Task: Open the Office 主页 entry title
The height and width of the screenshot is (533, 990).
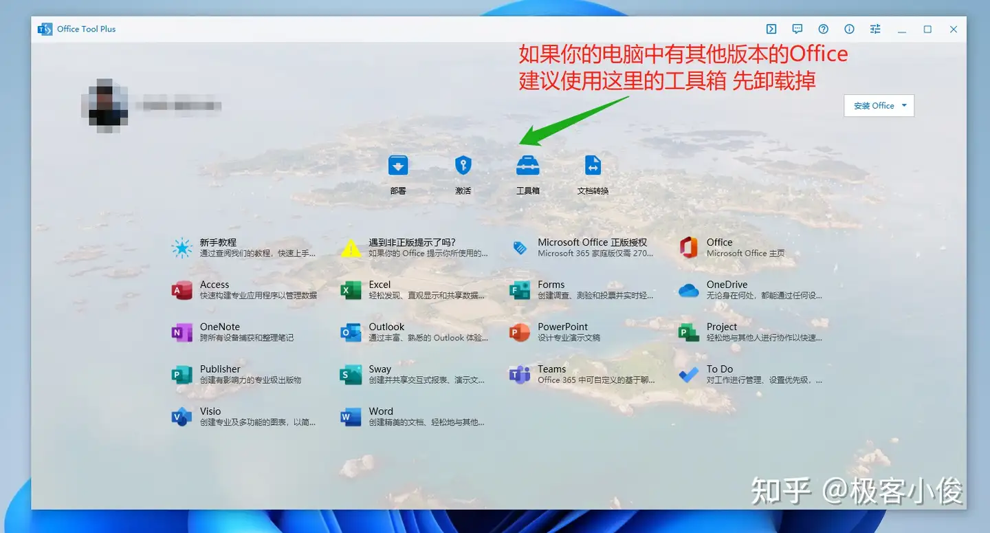Action: tap(719, 242)
